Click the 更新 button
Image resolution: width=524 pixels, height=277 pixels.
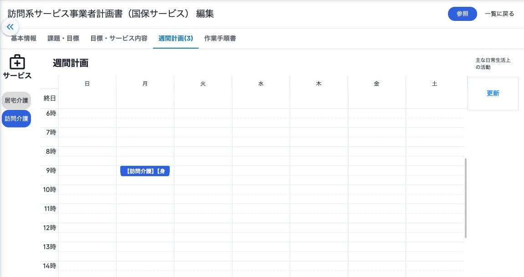[x=493, y=94]
